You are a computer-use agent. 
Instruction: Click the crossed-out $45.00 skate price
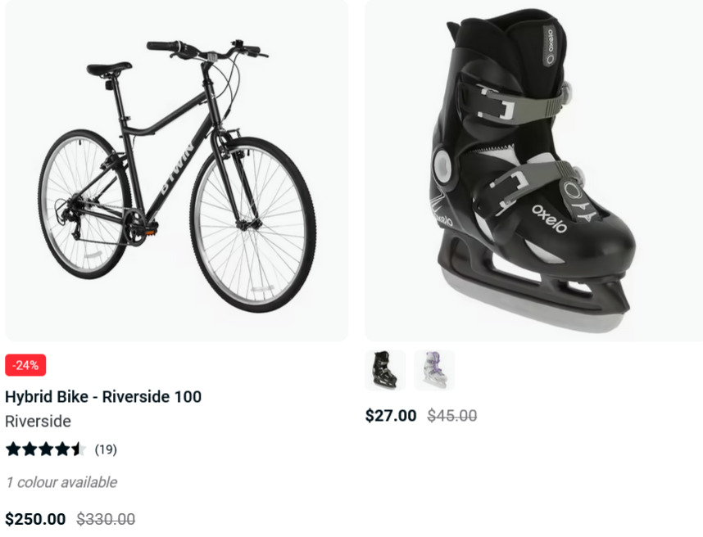tap(452, 416)
